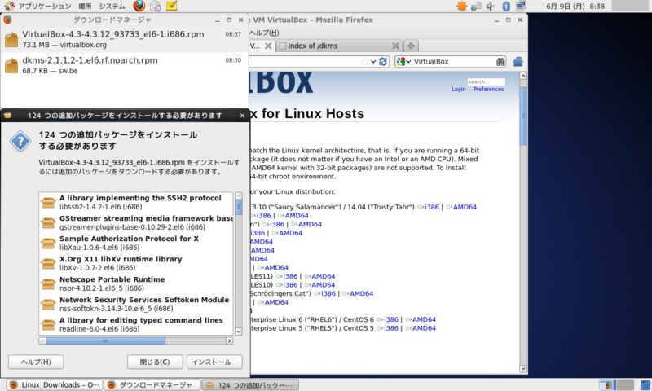Viewport: 652px width, 391px height.
Task: Click the Firefox home button
Action: point(518,61)
